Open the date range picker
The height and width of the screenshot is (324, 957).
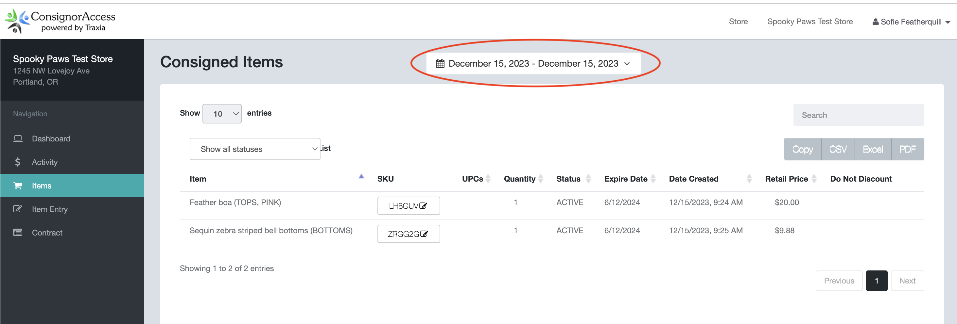coord(533,63)
